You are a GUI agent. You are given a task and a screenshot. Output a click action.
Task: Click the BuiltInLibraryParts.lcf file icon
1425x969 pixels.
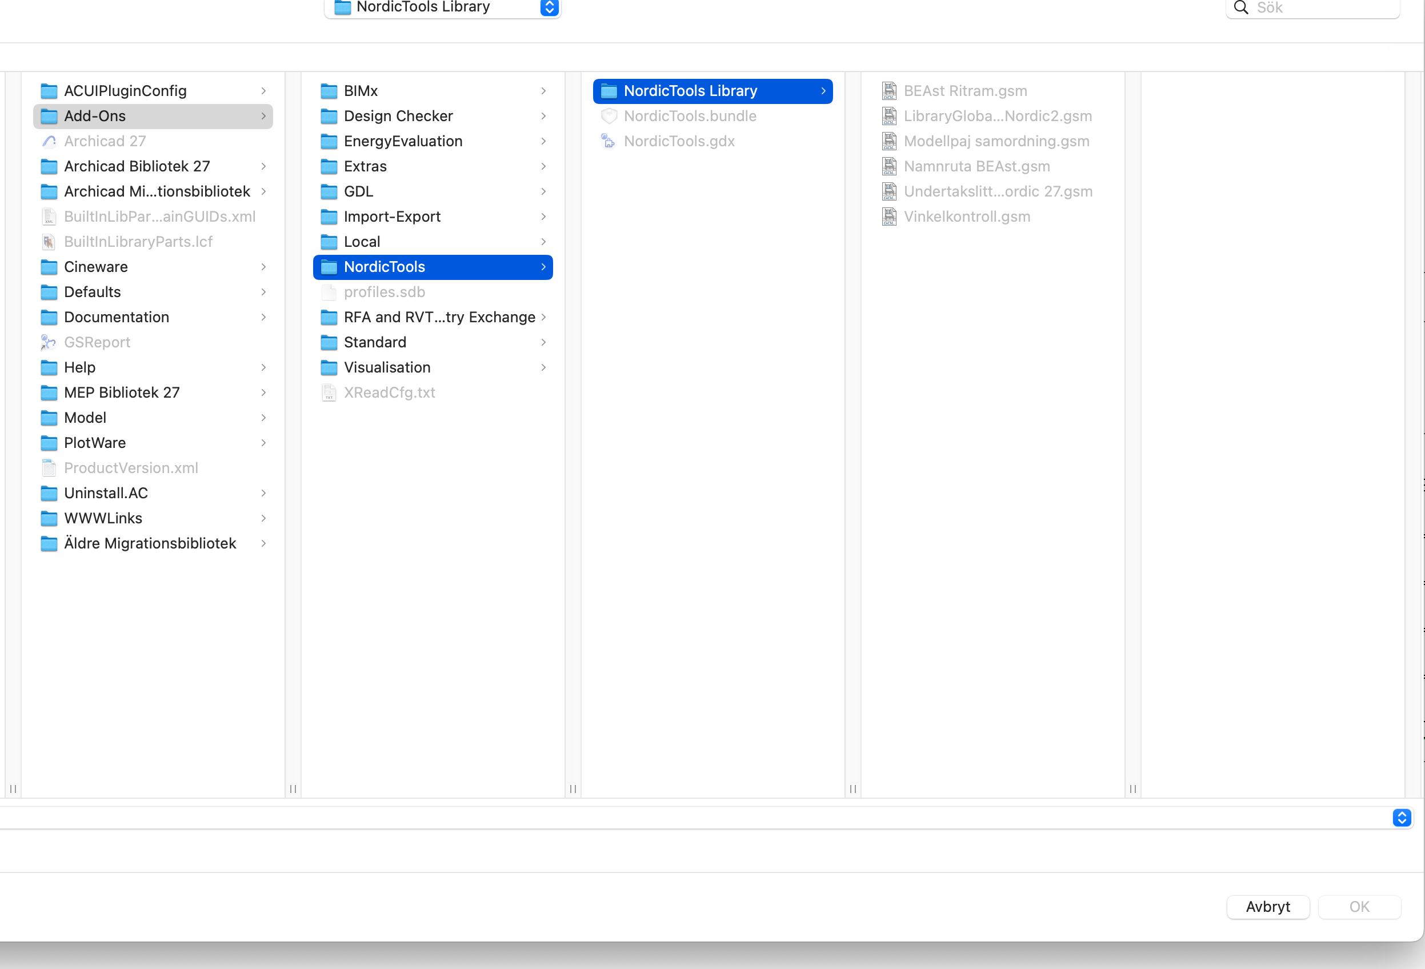49,242
